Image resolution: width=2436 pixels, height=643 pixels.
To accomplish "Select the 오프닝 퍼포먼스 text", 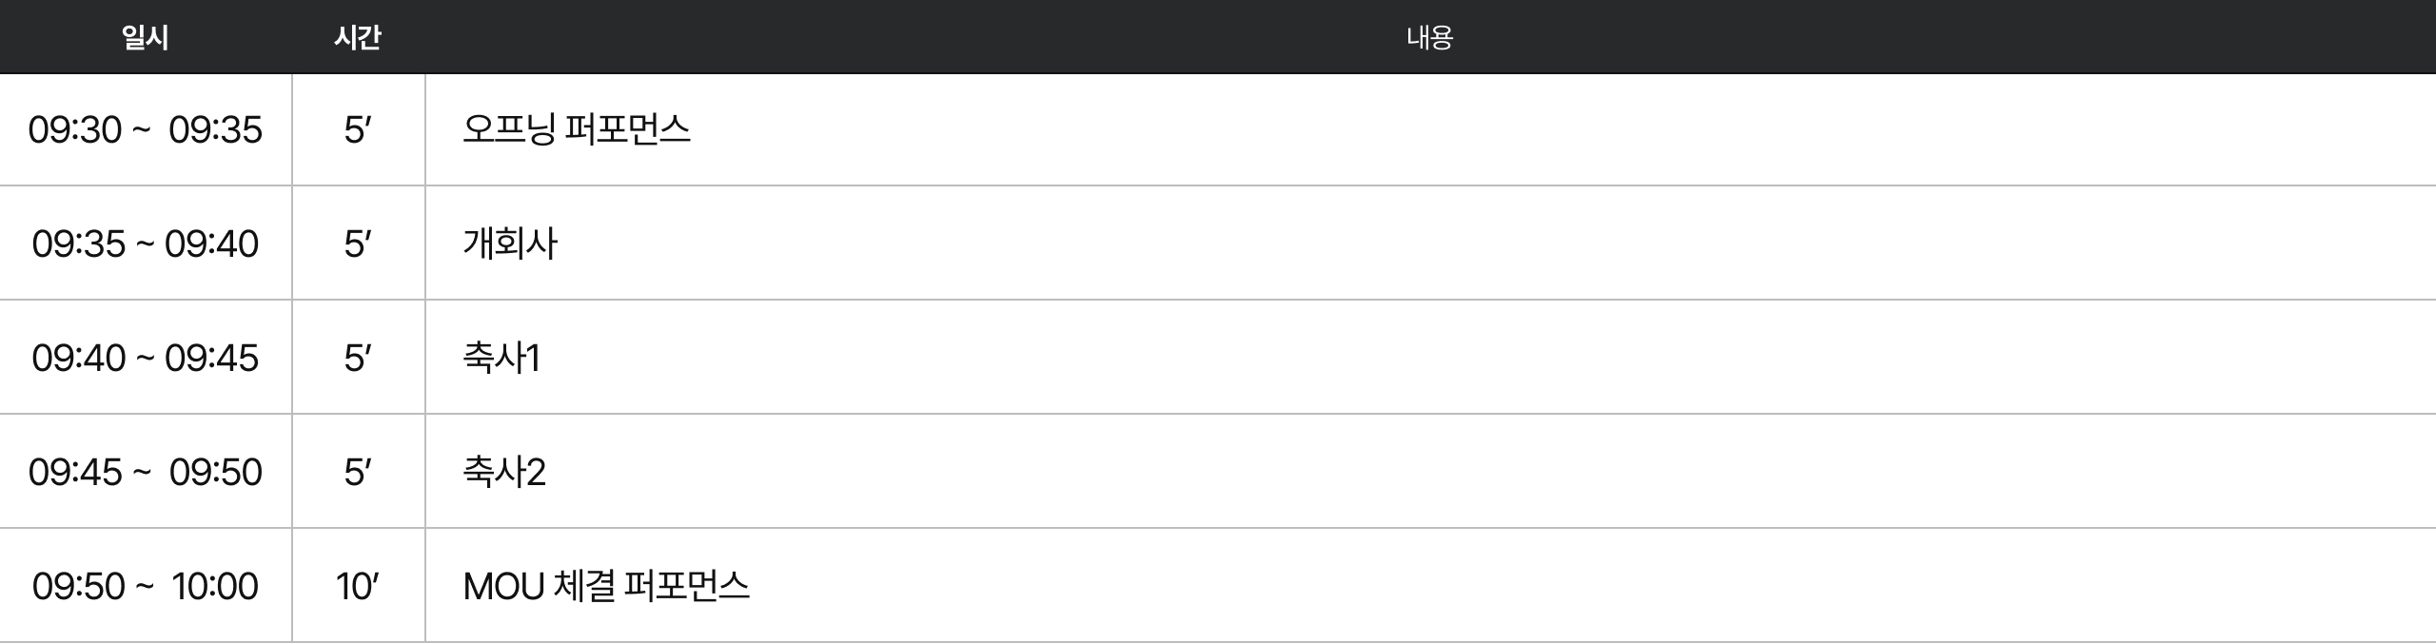I will [x=576, y=129].
